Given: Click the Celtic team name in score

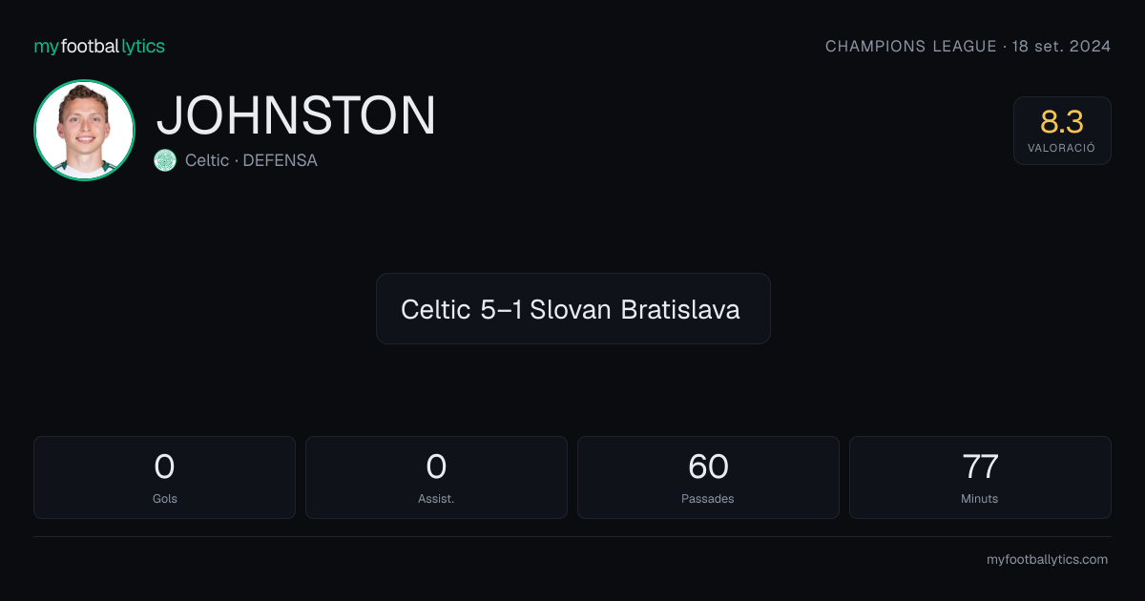Looking at the screenshot, I should coord(436,309).
